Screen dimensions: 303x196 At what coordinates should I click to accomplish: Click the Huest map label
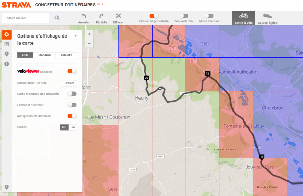pyautogui.click(x=111, y=189)
